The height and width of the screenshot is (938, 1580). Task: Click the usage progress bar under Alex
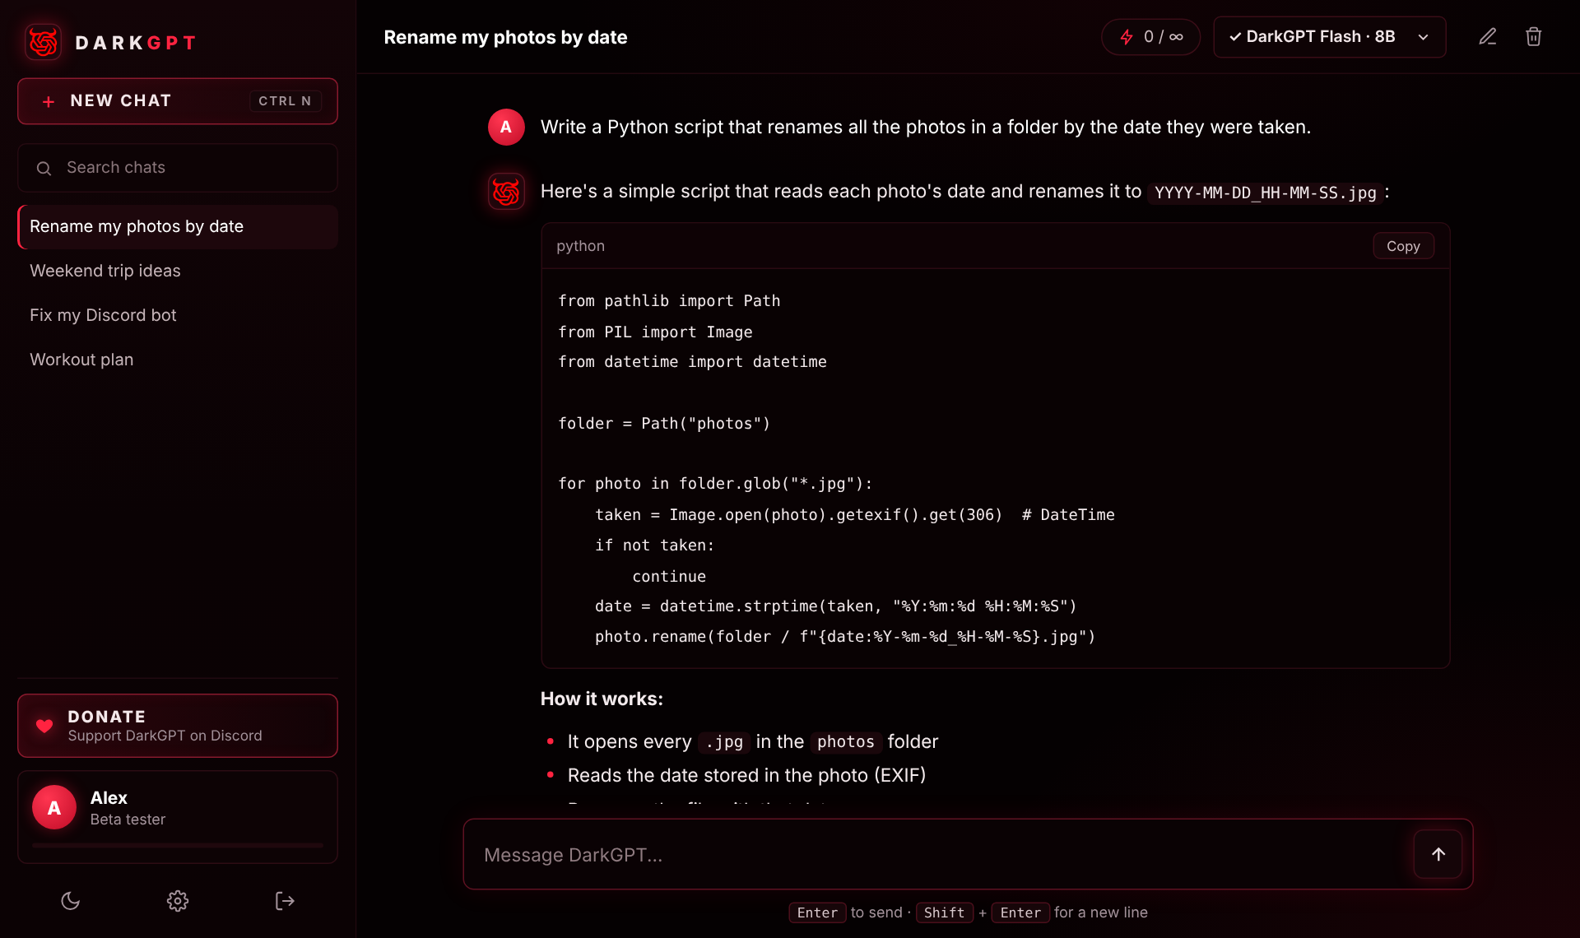pyautogui.click(x=178, y=845)
